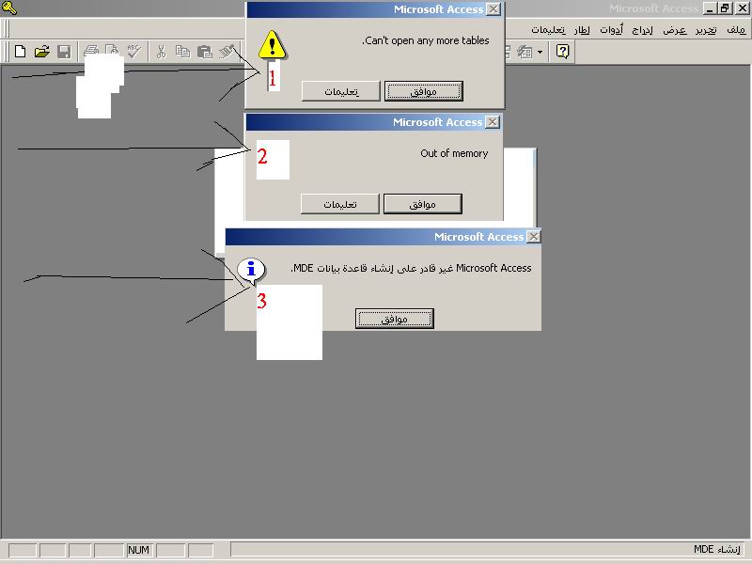Run the Spelling check ABC icon
Screen dimensions: 752x564
(133, 52)
